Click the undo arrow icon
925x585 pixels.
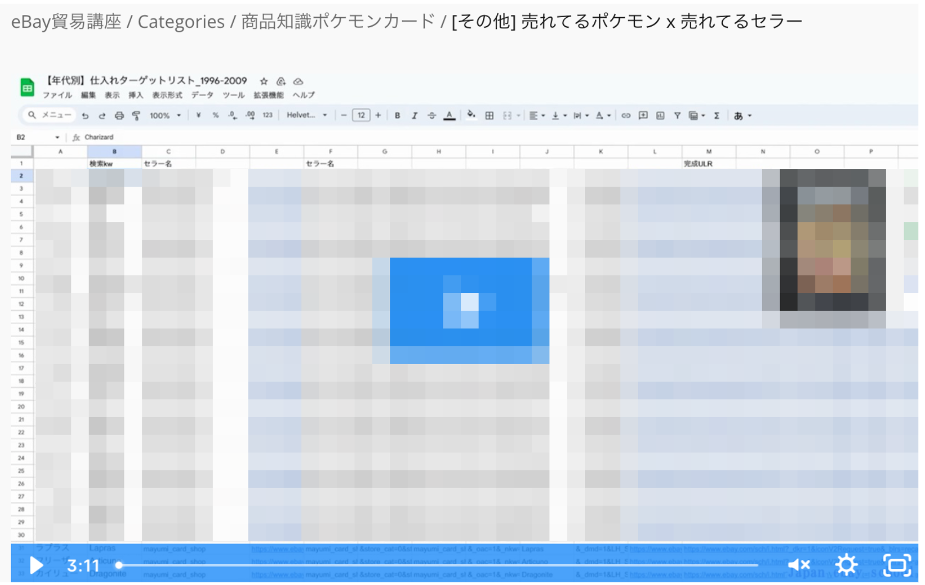click(x=85, y=116)
